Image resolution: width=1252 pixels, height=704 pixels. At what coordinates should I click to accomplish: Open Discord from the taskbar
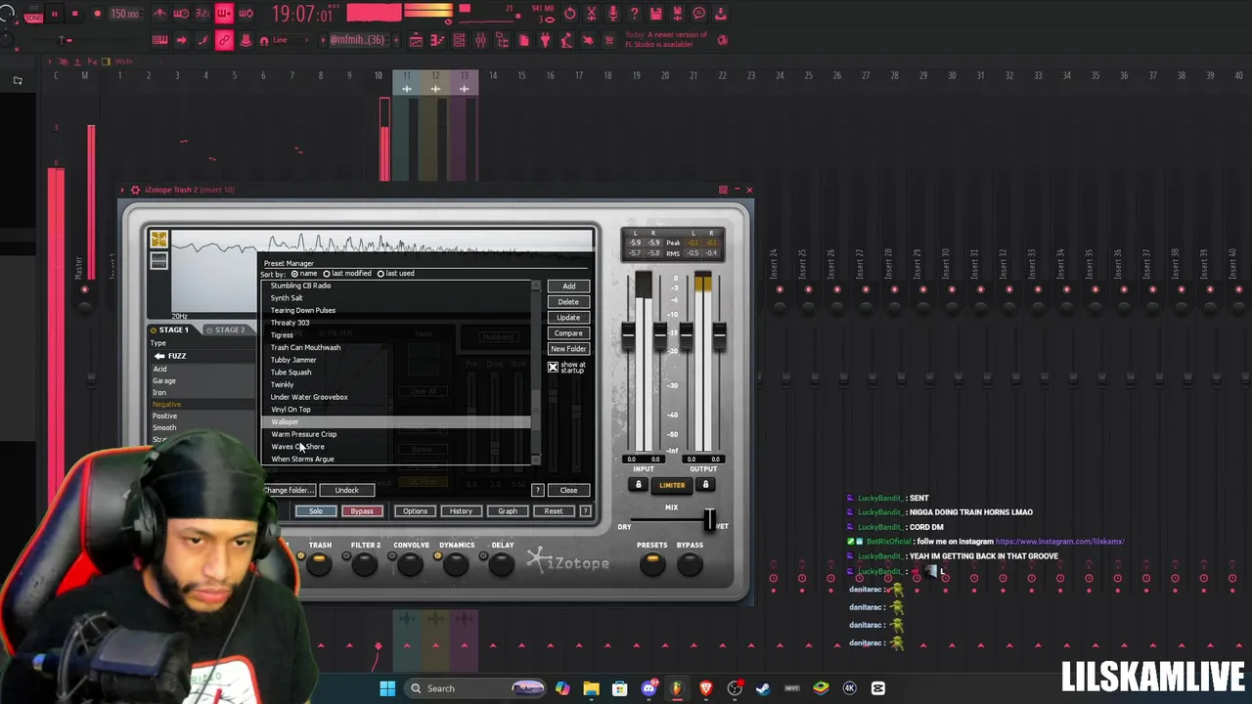pyautogui.click(x=648, y=688)
